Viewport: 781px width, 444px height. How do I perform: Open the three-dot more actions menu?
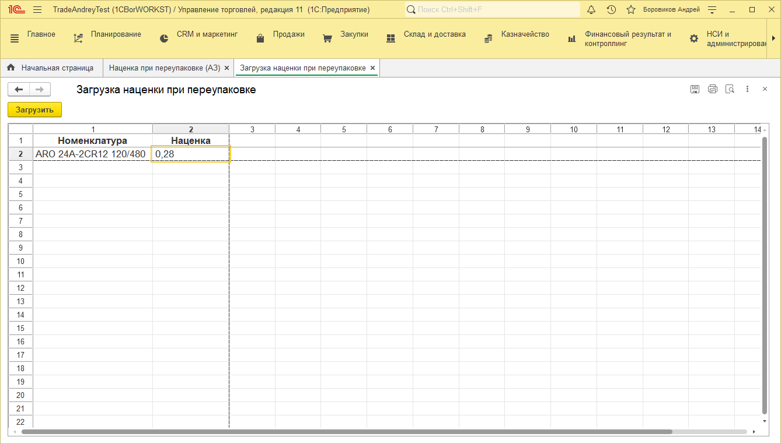click(x=747, y=89)
